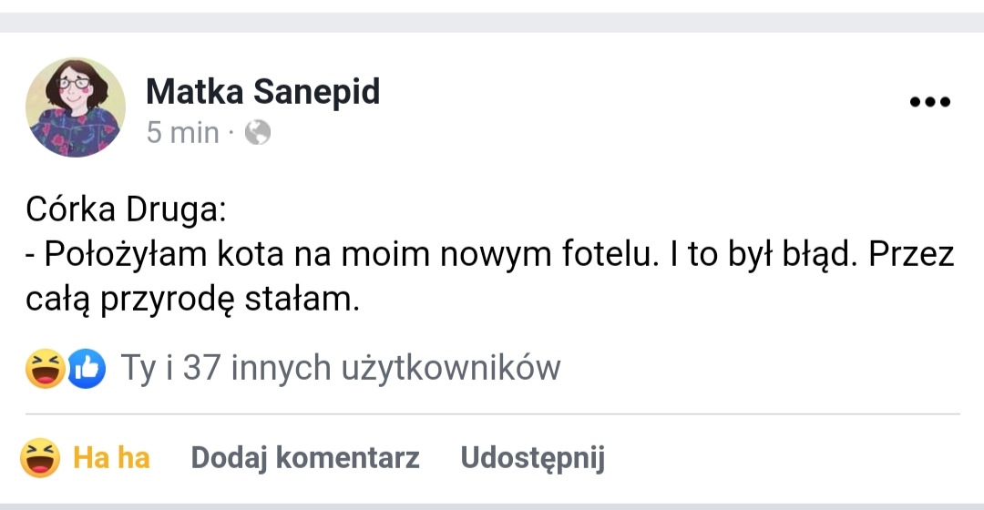This screenshot has height=510, width=984.
Task: Show who reacted via 'Ty i 37 innych użytkowników'
Action: click(341, 368)
